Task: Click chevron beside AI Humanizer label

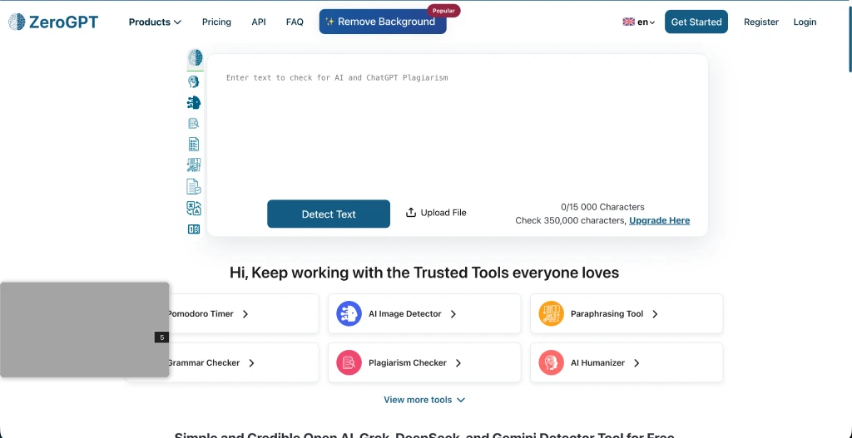Action: [x=637, y=363]
